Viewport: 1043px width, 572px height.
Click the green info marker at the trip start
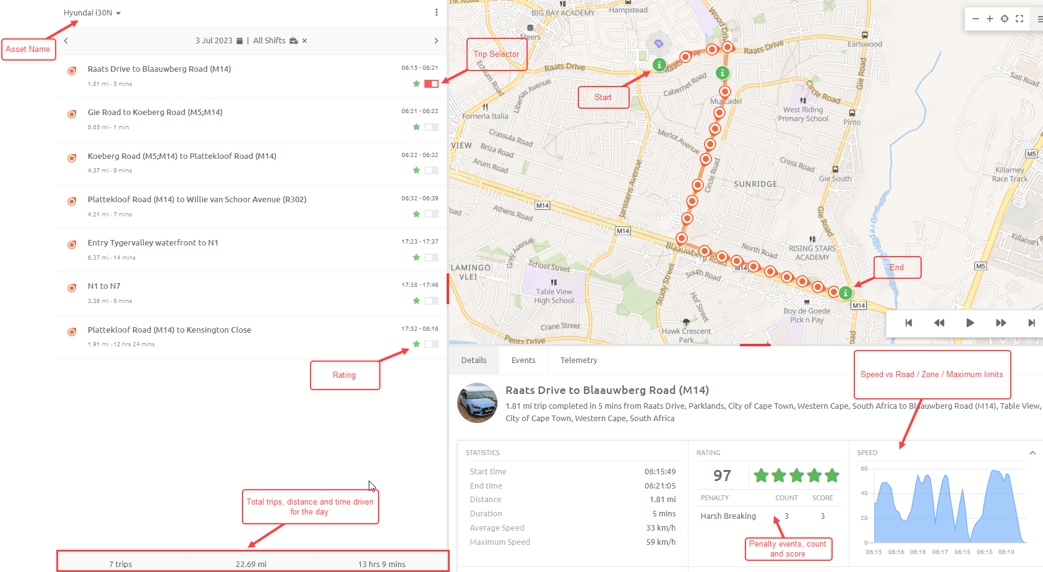(x=658, y=64)
